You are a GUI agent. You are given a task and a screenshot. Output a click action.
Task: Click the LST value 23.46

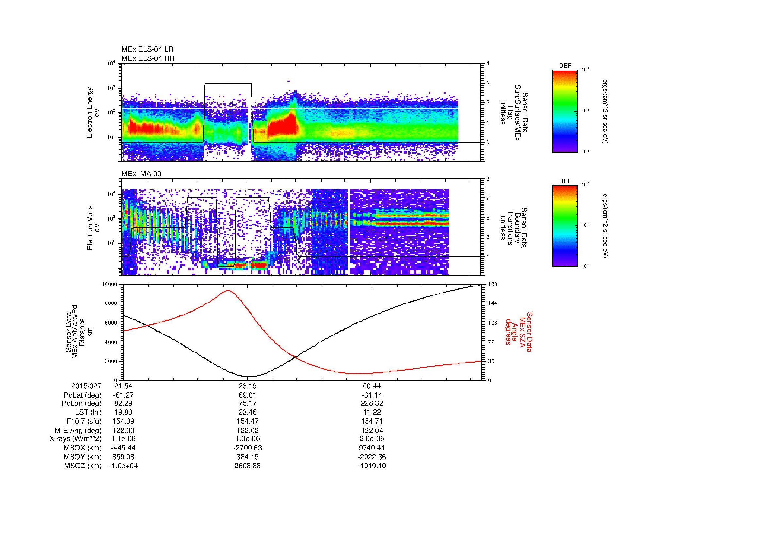pos(248,412)
